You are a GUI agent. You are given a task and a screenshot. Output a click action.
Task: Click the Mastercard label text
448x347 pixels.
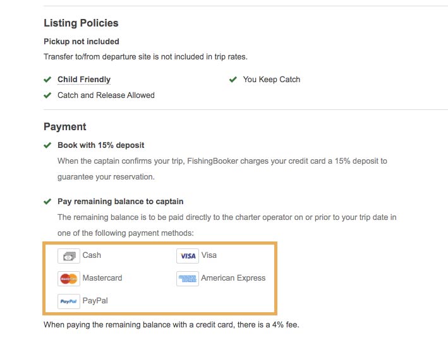(x=102, y=278)
